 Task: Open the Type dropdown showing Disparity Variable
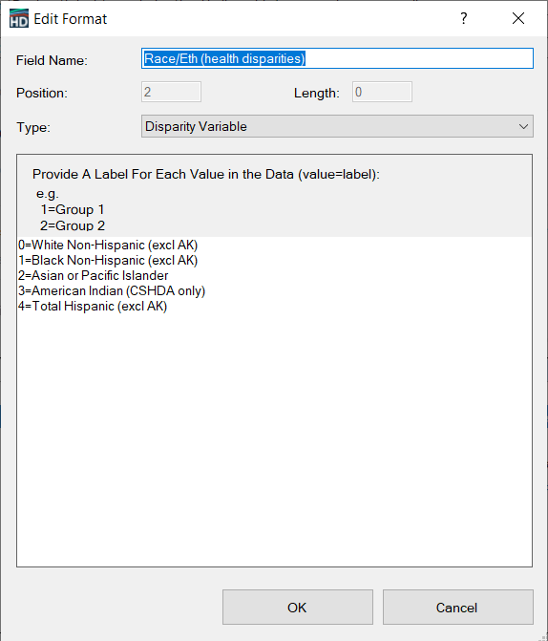(x=337, y=126)
